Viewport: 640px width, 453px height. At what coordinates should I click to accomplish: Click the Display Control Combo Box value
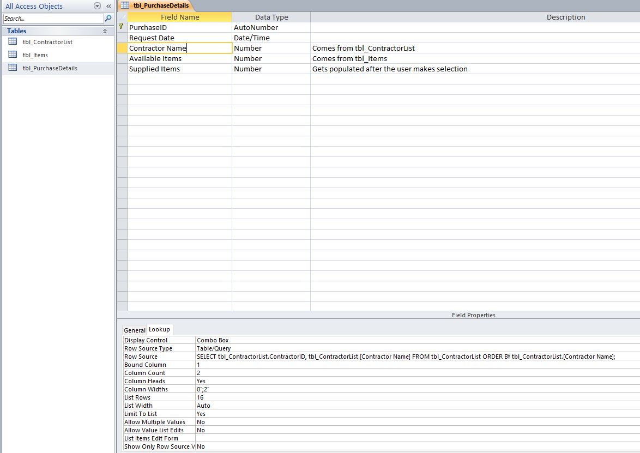pos(418,340)
